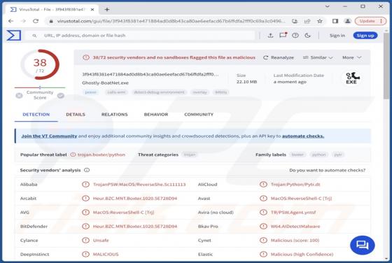Click the browser back arrow
Screen dimensions: 392x263
coord(10,21)
